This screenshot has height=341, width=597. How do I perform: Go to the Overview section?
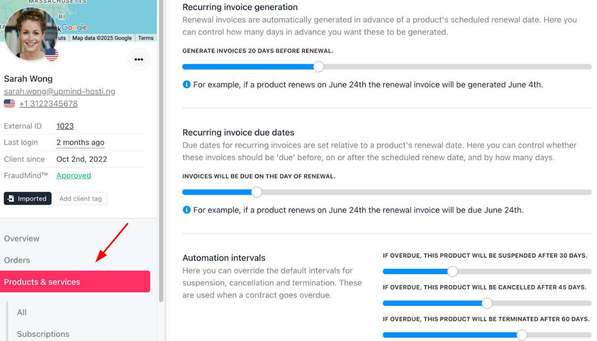pyautogui.click(x=22, y=238)
